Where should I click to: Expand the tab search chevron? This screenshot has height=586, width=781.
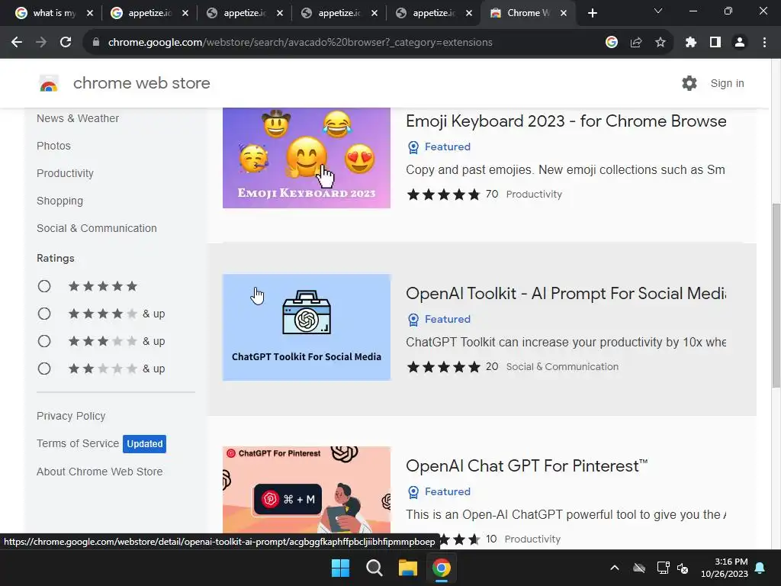pos(658,11)
